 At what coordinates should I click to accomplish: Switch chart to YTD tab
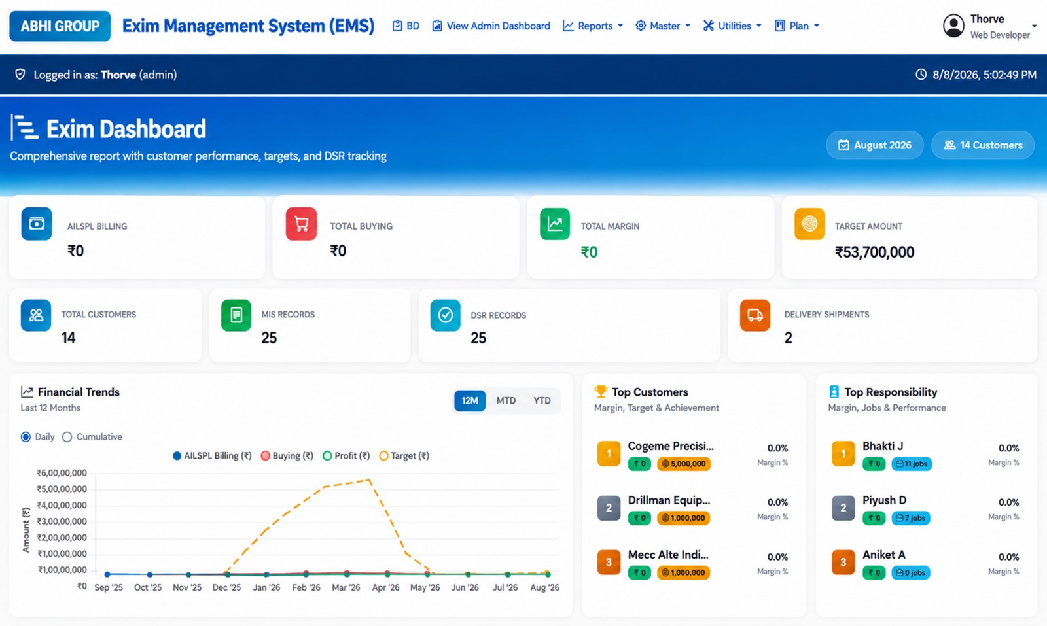point(542,400)
